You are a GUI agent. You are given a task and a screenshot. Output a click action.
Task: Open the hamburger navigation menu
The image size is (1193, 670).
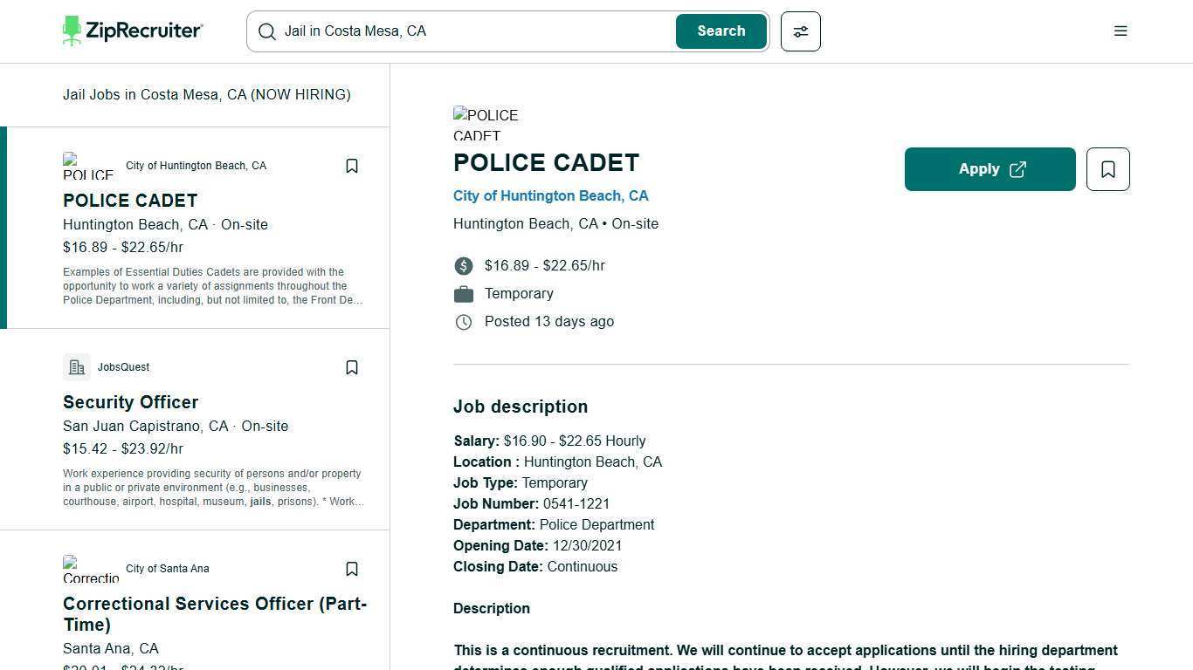(1121, 31)
